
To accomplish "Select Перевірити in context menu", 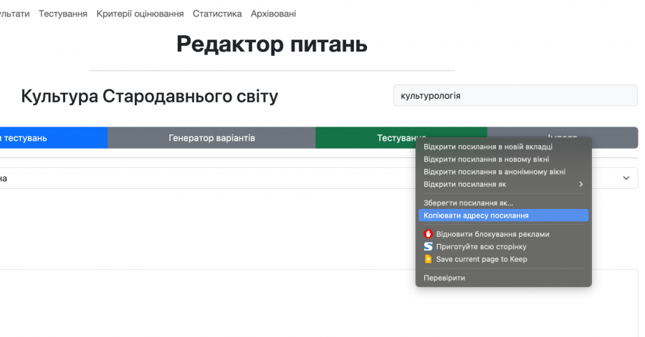I will tap(504, 278).
